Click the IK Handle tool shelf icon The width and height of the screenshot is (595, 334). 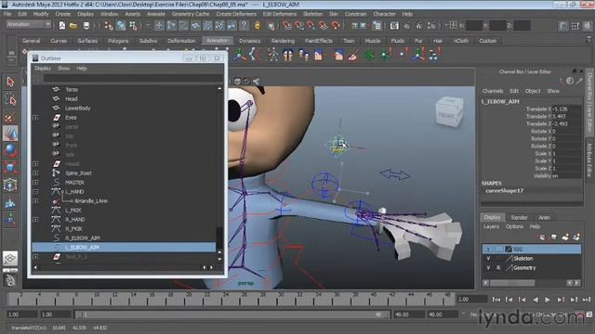(x=254, y=55)
